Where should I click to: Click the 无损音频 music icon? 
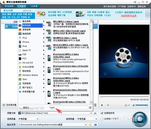pyautogui.click(x=20, y=83)
